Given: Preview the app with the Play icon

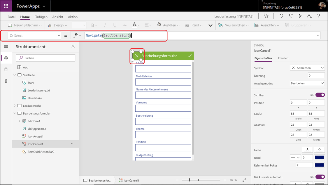Looking at the screenshot, I should click(300, 17).
